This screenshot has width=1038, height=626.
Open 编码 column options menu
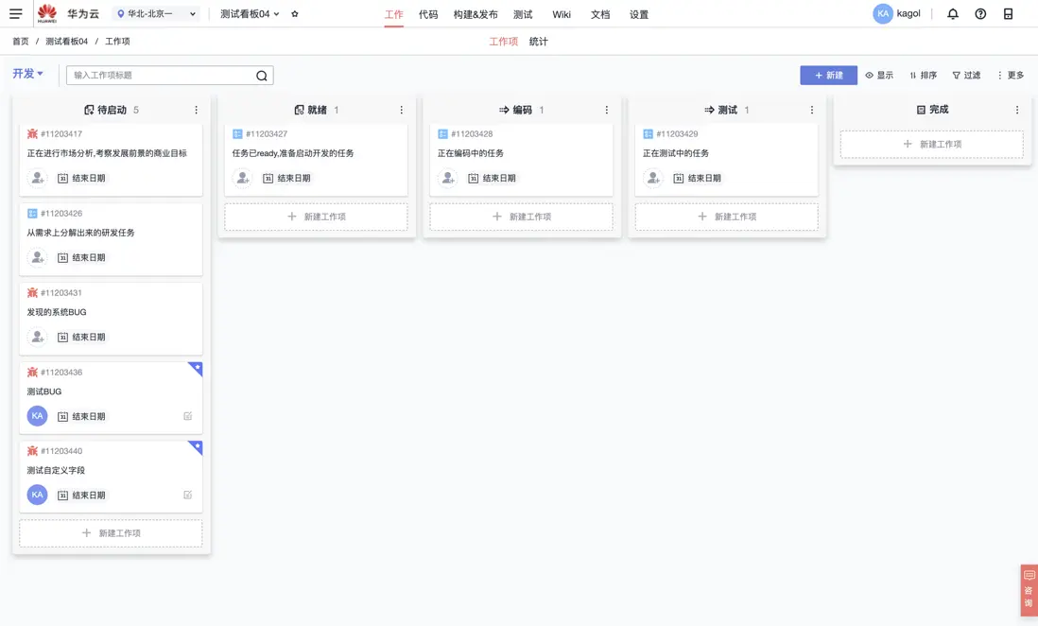point(606,110)
